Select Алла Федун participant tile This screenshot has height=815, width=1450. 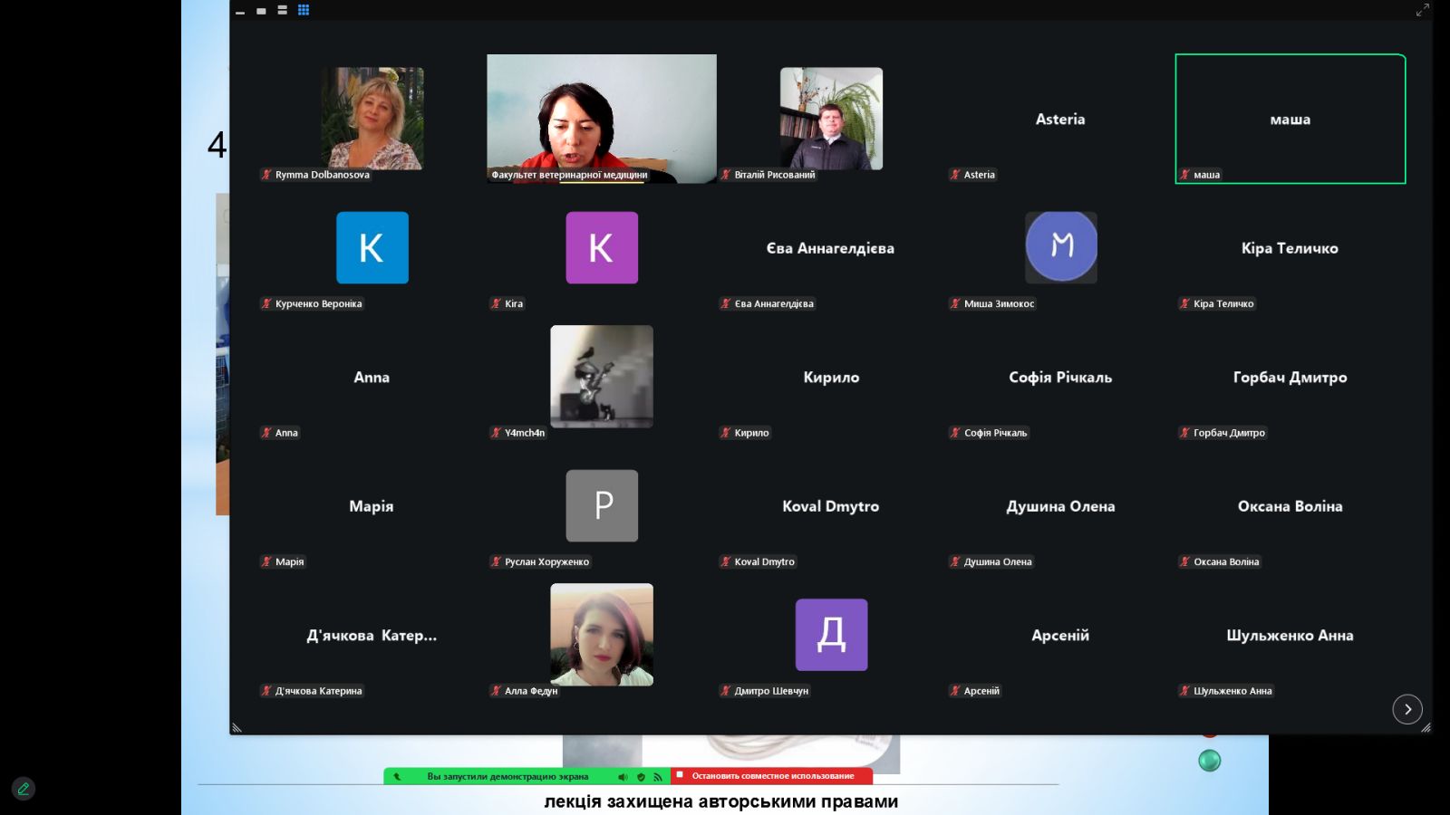tap(602, 635)
